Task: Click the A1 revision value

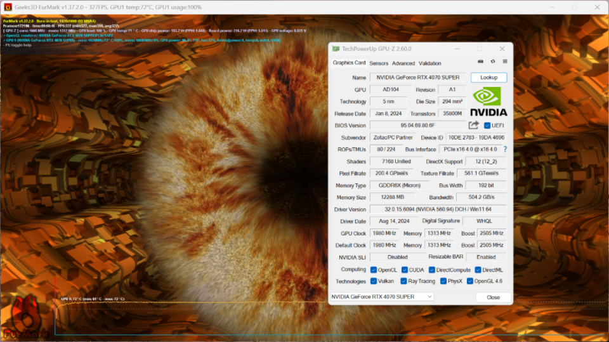Action: (x=452, y=89)
